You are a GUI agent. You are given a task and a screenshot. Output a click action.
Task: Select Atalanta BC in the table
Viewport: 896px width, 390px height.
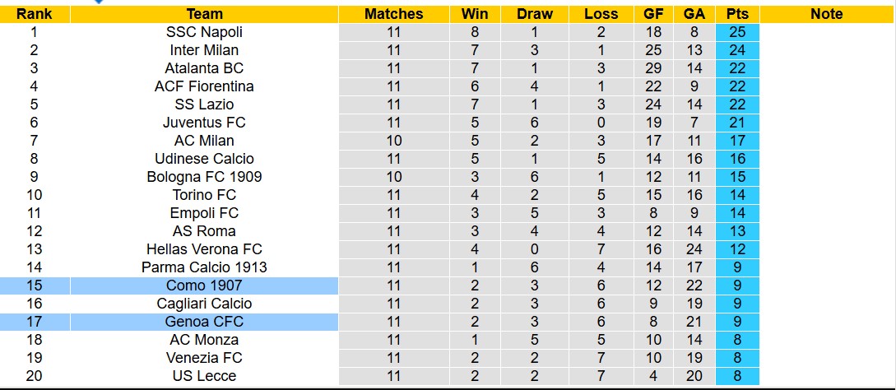coord(204,68)
